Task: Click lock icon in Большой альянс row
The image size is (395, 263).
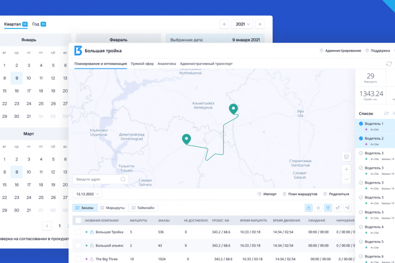Action: click(92, 245)
